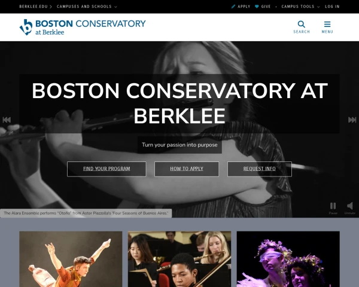
Task: Open the orchestra musicians photo thumbnail
Action: click(180, 259)
